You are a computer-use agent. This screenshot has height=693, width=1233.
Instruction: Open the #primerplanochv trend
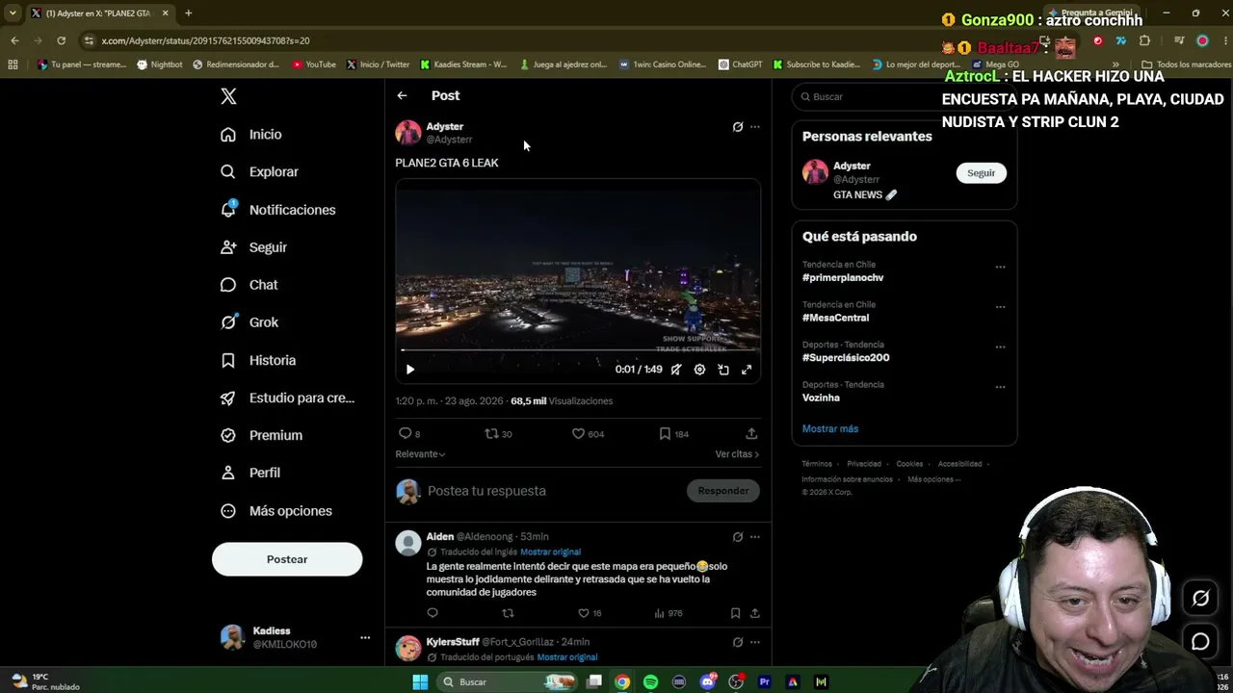[843, 277]
